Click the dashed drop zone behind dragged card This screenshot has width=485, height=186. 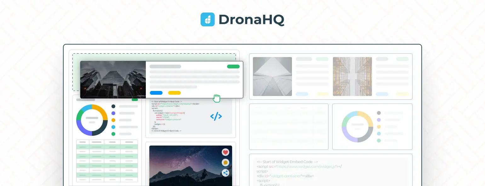tap(154, 57)
